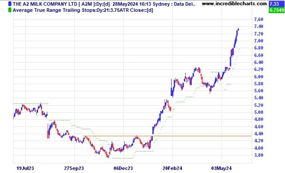Image resolution: width=285 pixels, height=173 pixels.
Task: Open the www.incrediblecharts.com link
Action: point(234,3)
